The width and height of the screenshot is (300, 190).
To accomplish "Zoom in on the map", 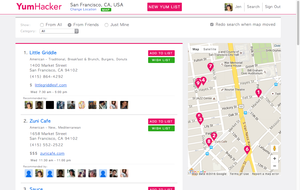I will coord(275,159).
